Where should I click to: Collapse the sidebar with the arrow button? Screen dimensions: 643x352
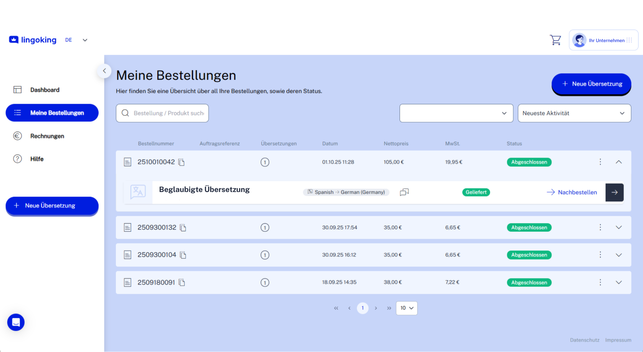pos(104,71)
